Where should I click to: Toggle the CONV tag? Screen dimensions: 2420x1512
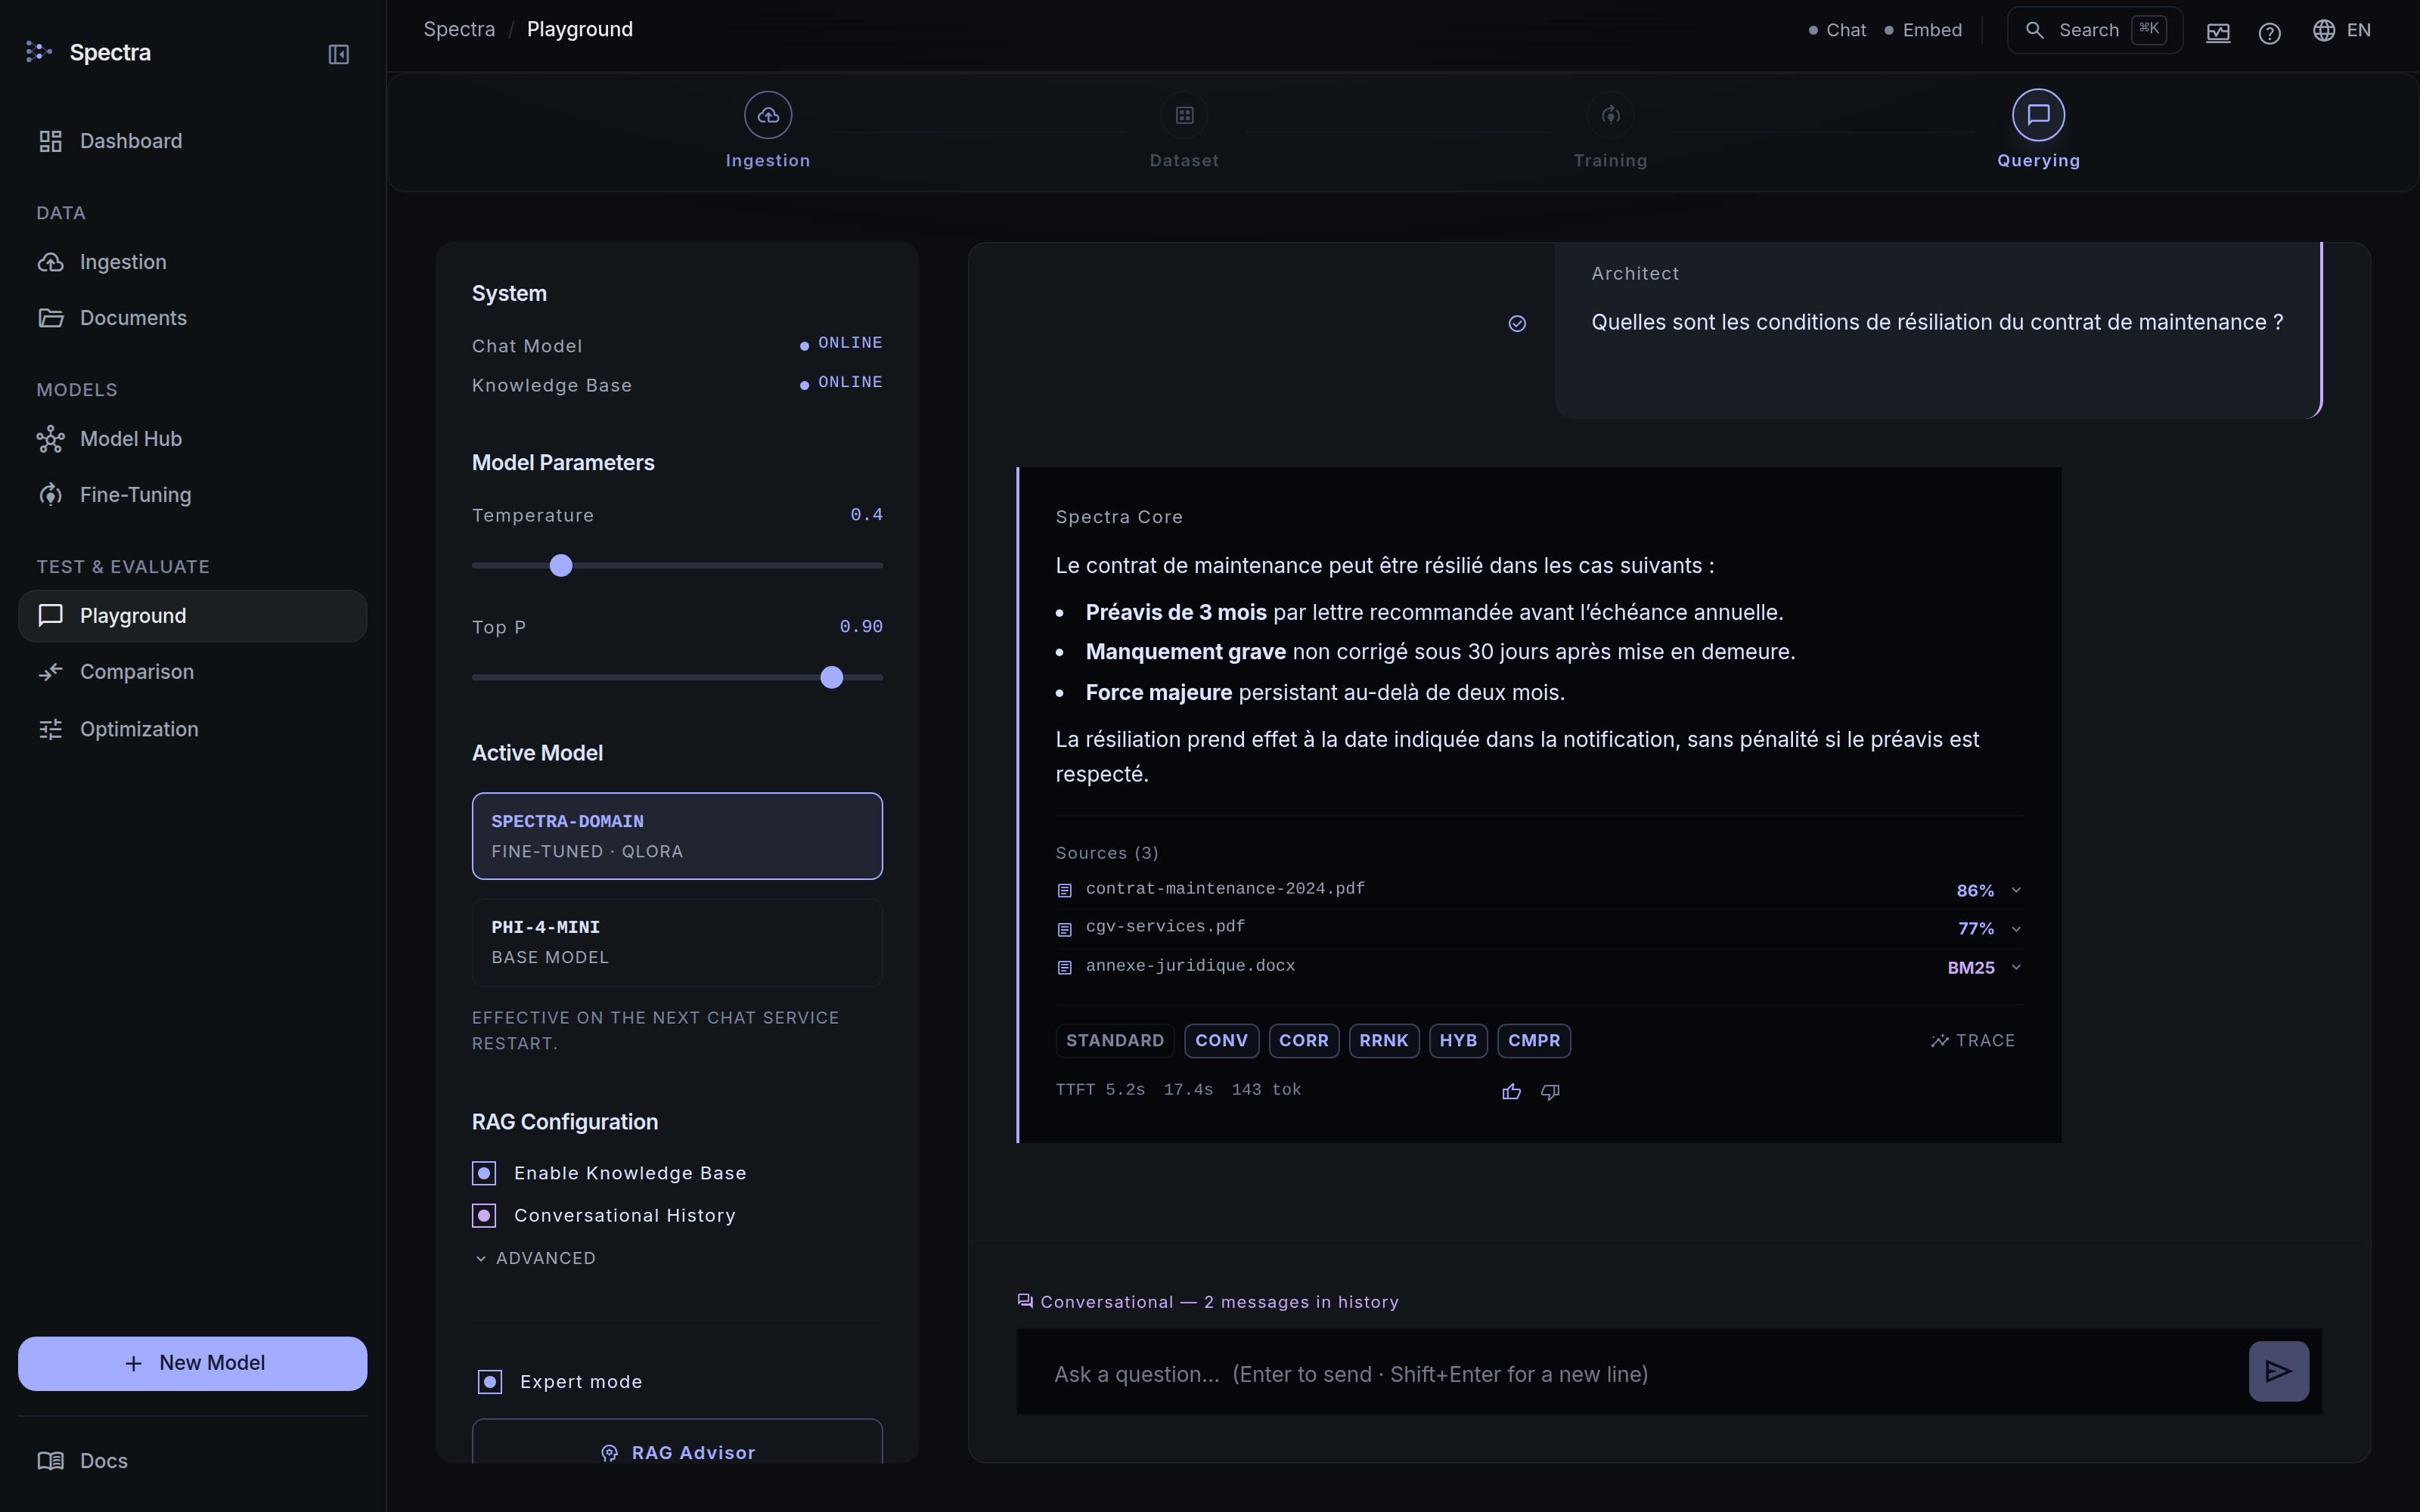click(x=1221, y=1040)
